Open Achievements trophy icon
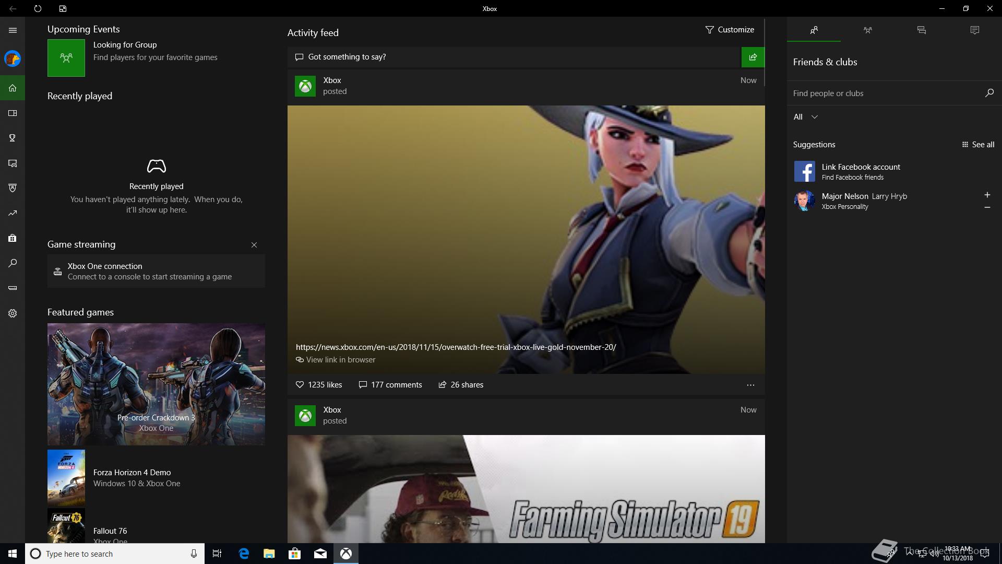 coord(13,138)
